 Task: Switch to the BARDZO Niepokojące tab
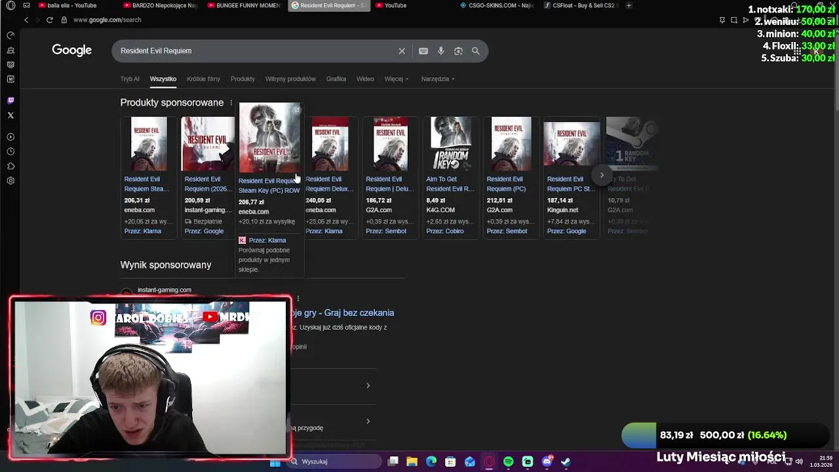pos(161,5)
